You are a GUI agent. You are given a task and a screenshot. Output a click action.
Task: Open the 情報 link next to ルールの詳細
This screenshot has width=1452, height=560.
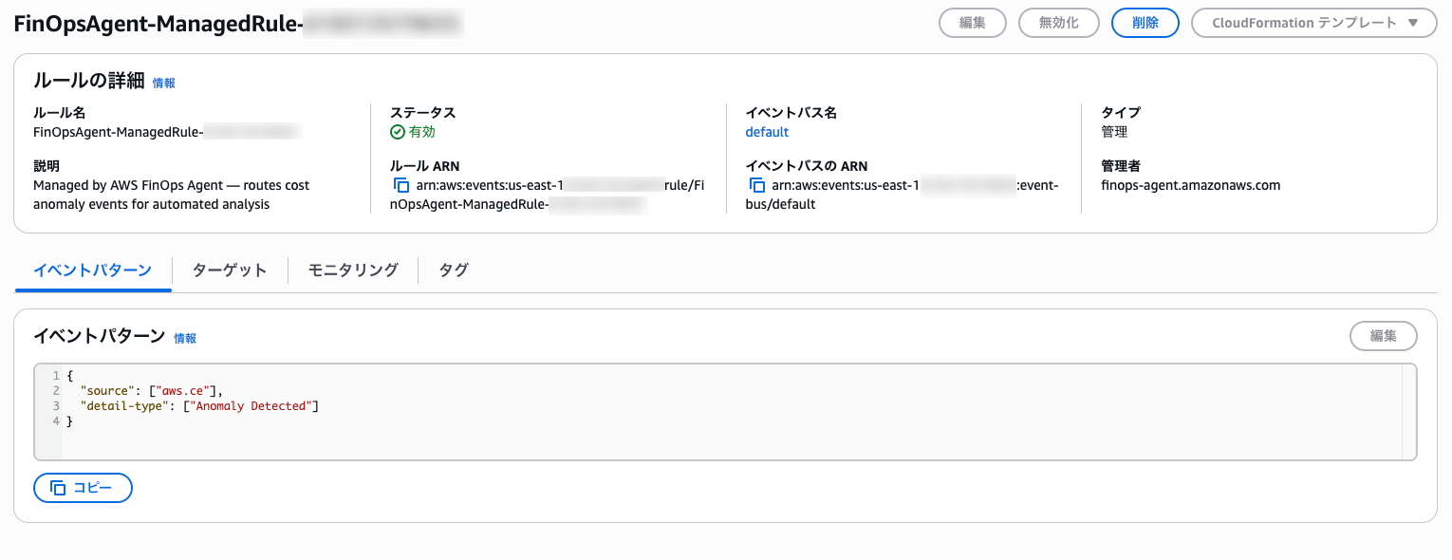point(164,83)
